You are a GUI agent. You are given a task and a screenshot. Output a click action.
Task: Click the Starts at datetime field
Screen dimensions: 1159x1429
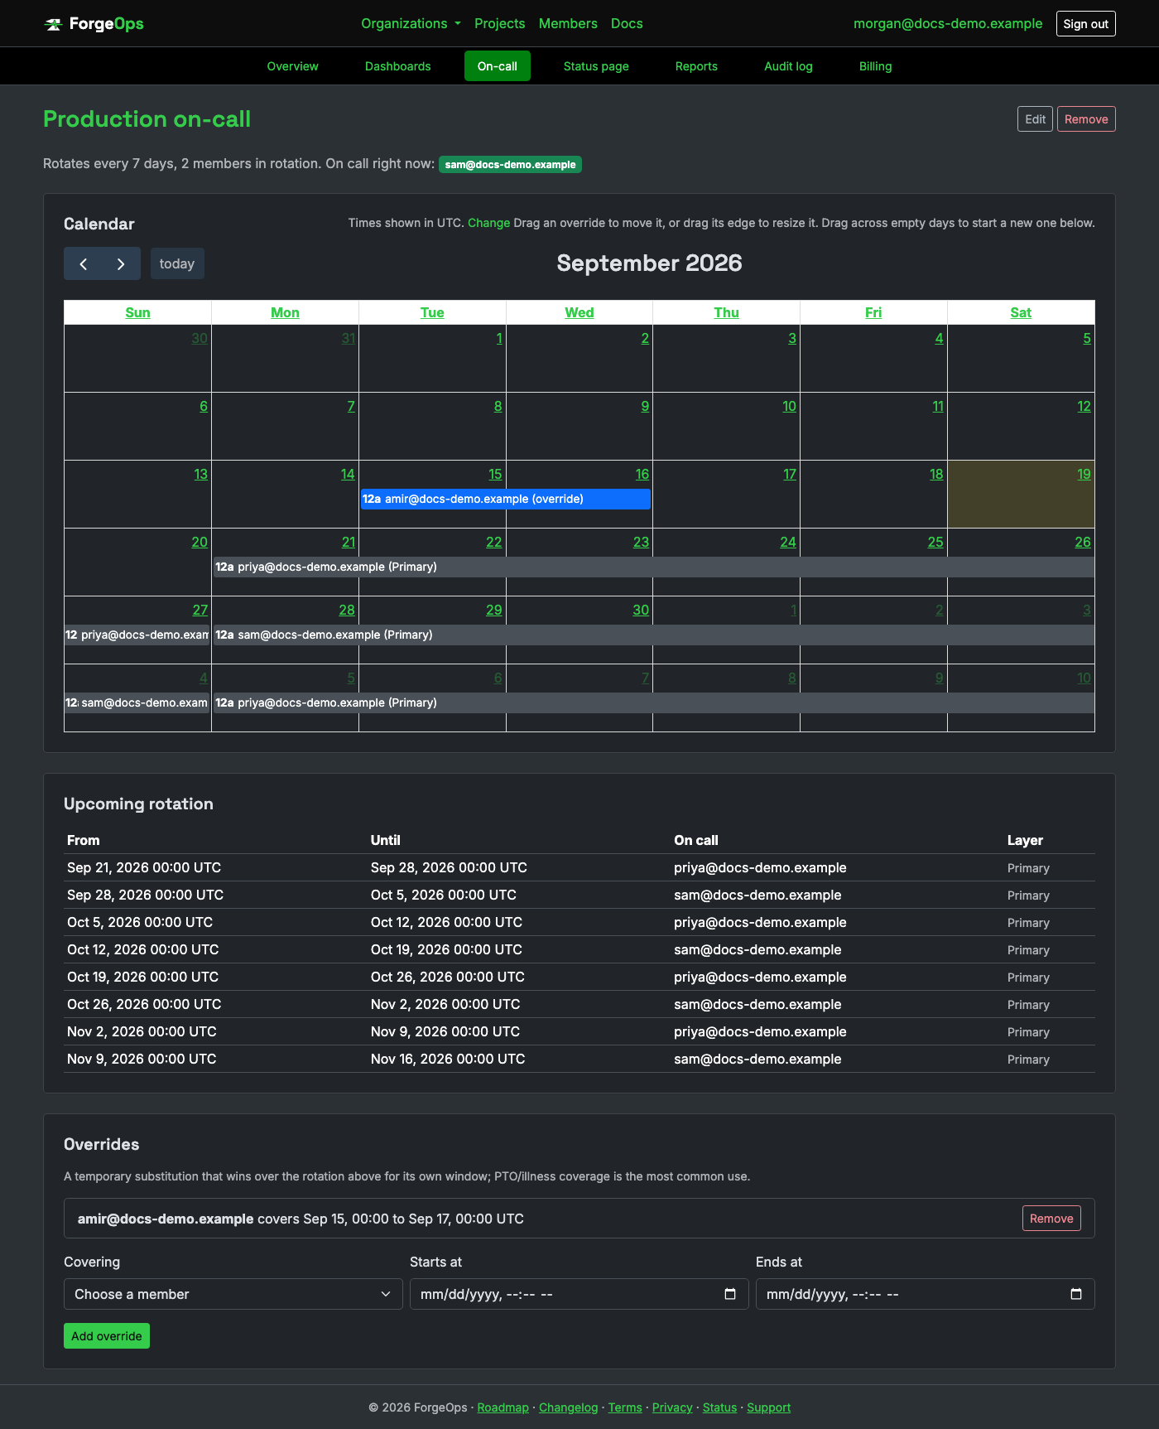pos(579,1294)
